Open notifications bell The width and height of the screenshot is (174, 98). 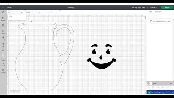[x=133, y=7]
